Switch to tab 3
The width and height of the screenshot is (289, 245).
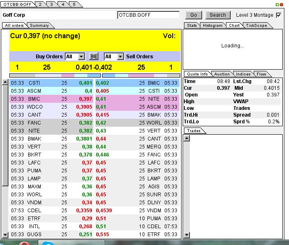51,5
